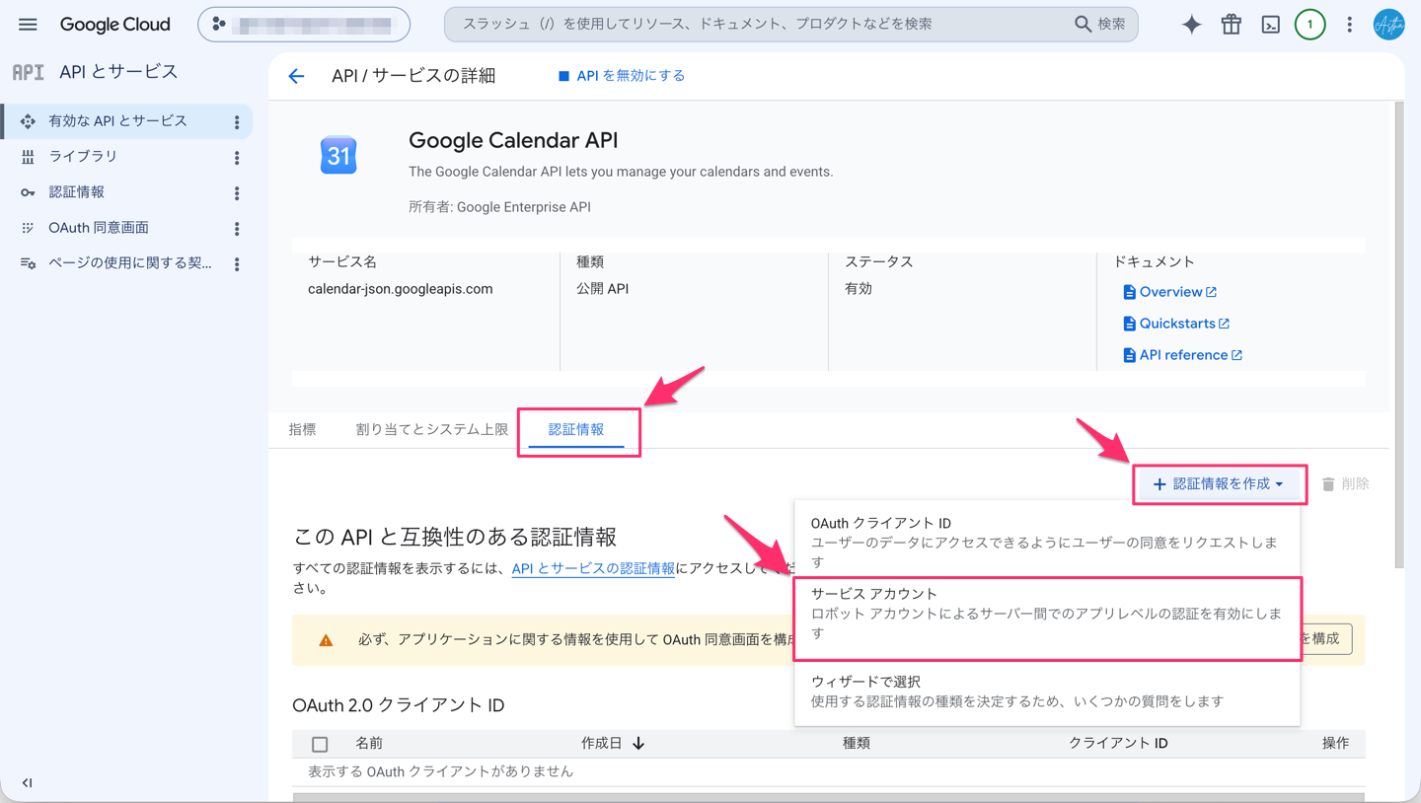Click the page vertical scrollbar
Image resolution: width=1421 pixels, height=803 pixels.
point(1398,333)
